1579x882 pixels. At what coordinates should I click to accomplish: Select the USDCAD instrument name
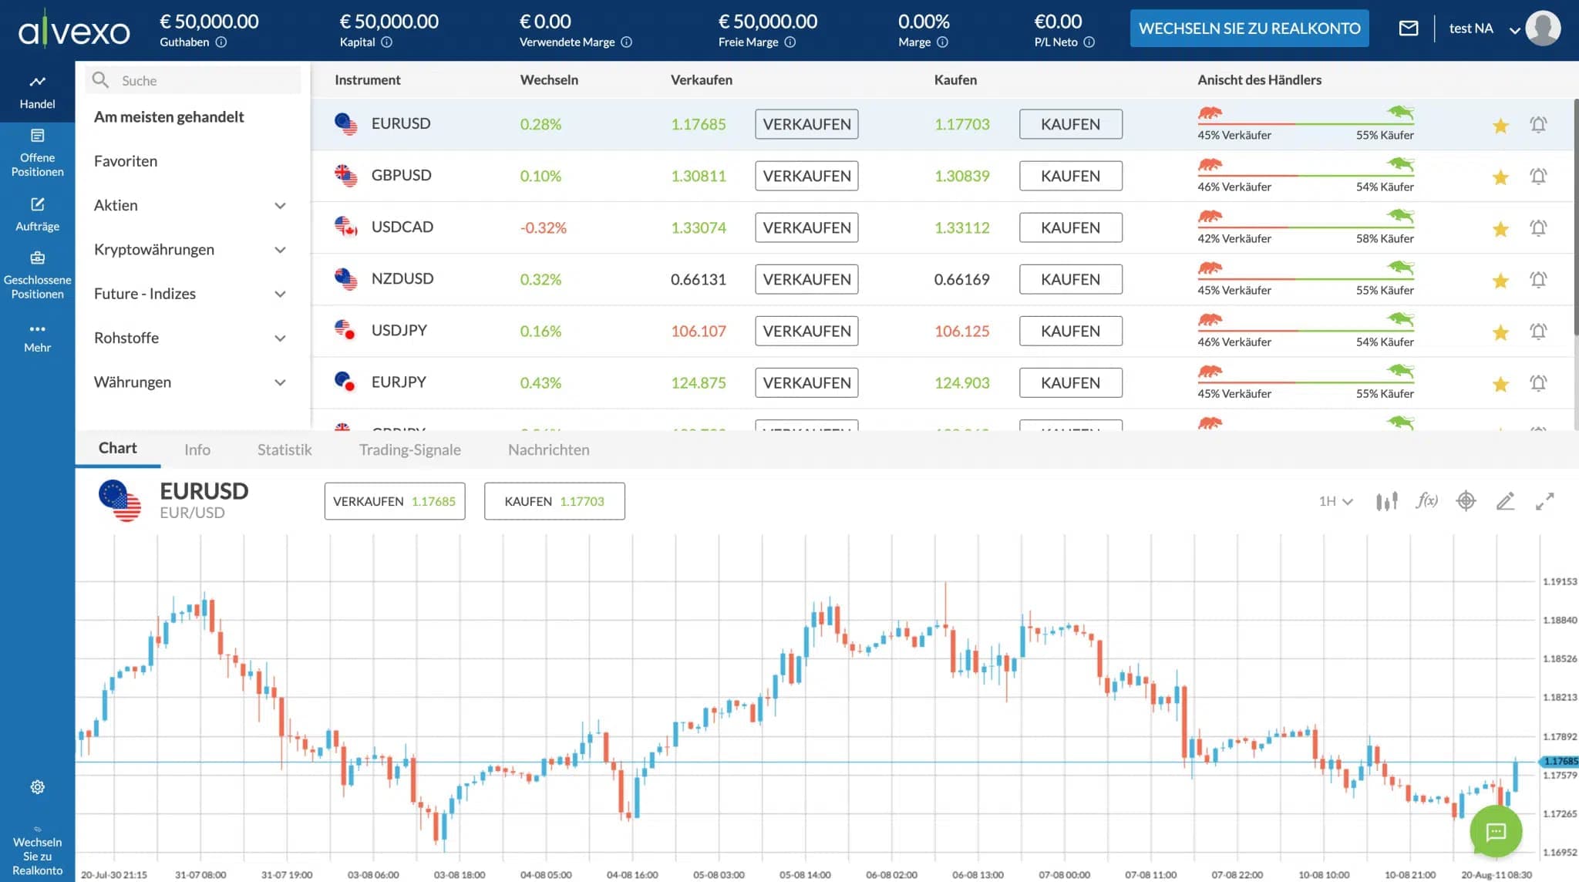click(402, 227)
